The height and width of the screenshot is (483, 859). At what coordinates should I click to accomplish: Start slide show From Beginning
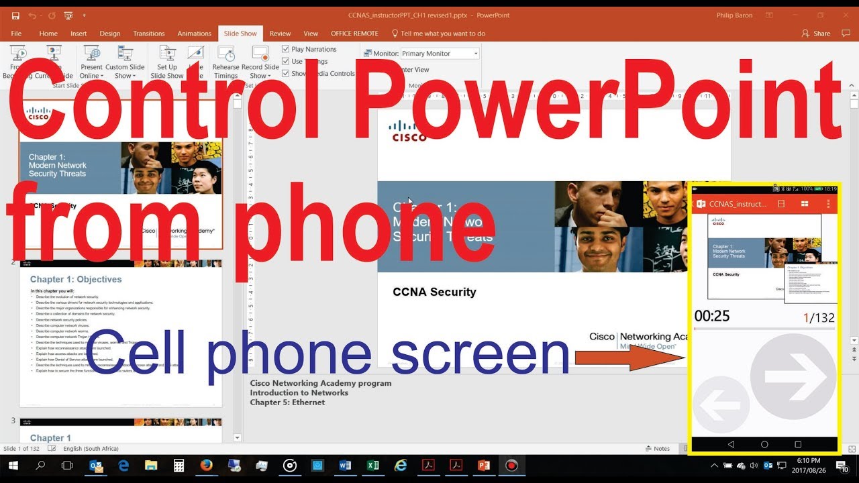[x=17, y=62]
